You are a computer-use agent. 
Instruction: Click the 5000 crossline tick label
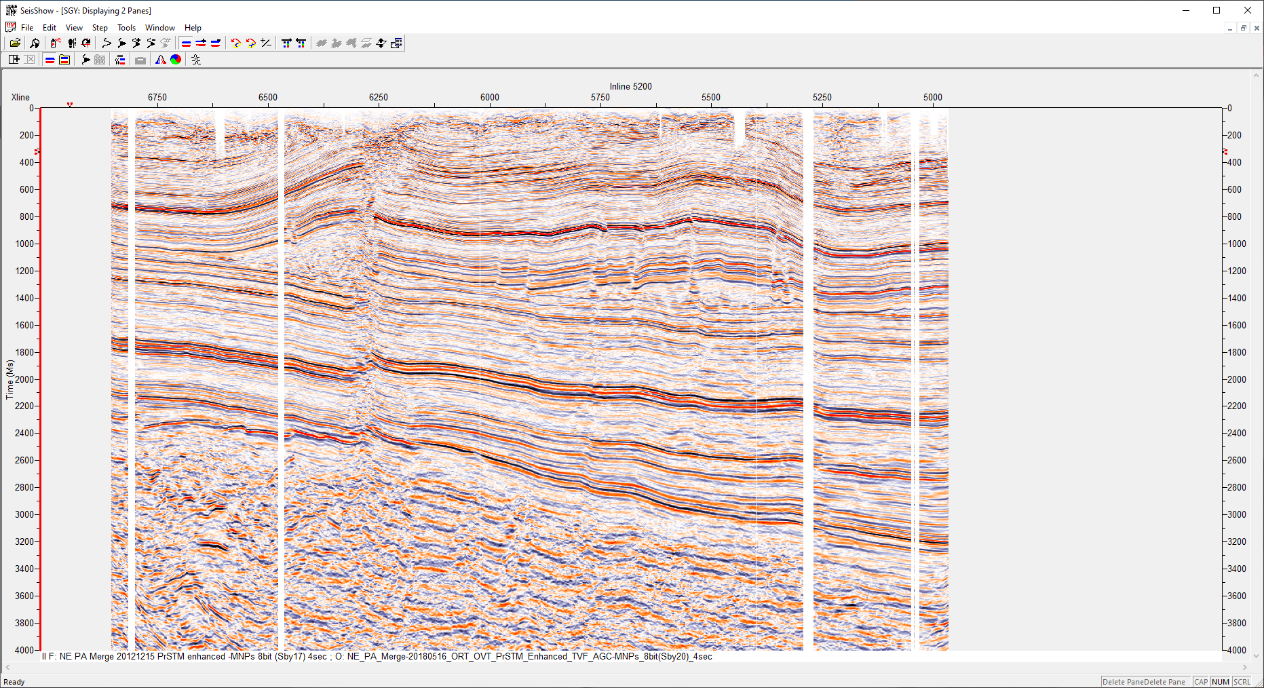tap(933, 97)
